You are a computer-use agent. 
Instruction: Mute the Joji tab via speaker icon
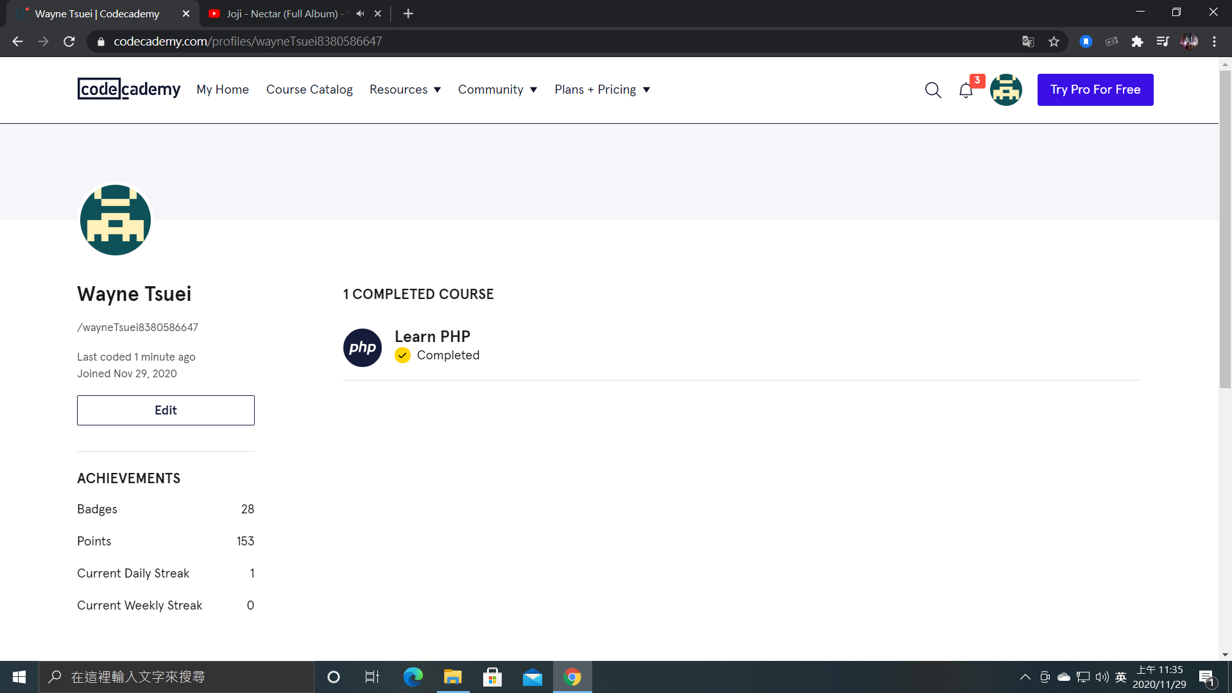[x=360, y=13]
